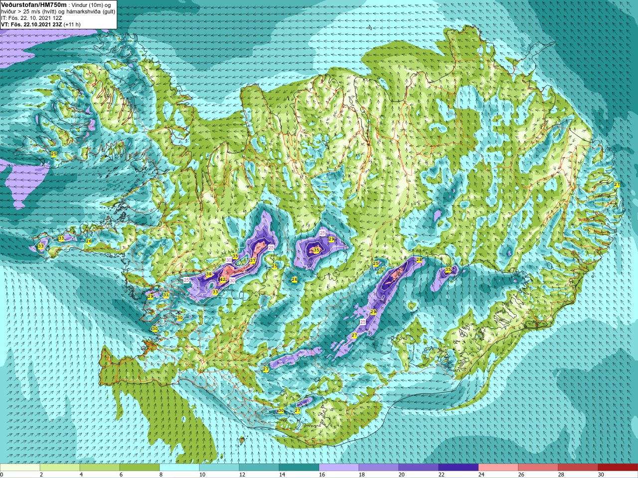Screen dimensions: 638x478
Task: Click the 0–2 m/s pale yellow legend swatch
Action: [x=20, y=468]
